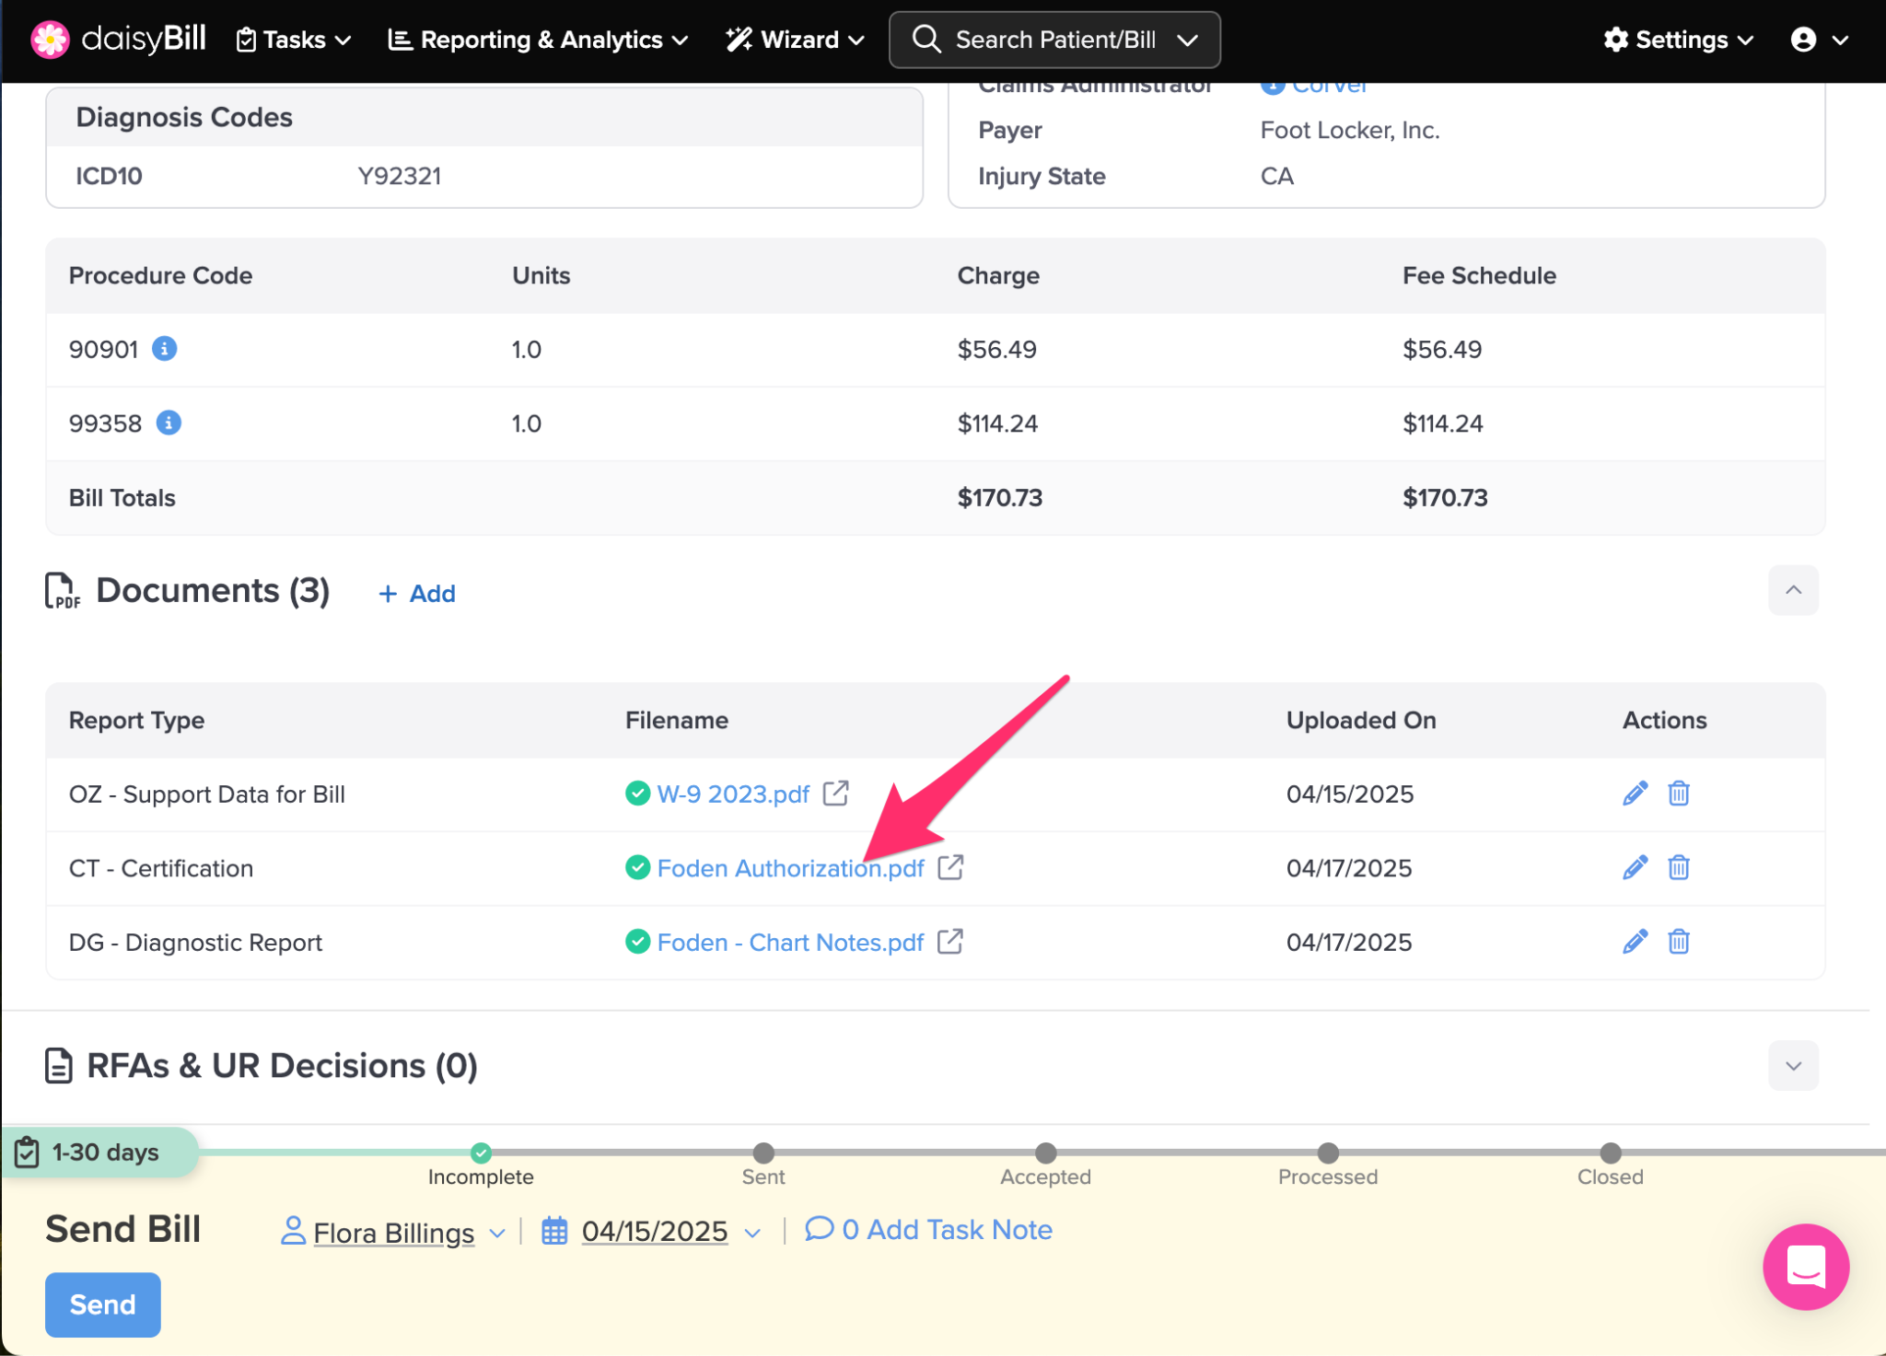Screen dimensions: 1886x1356
Task: Expand RFAs & UR Decisions section
Action: [1792, 1066]
